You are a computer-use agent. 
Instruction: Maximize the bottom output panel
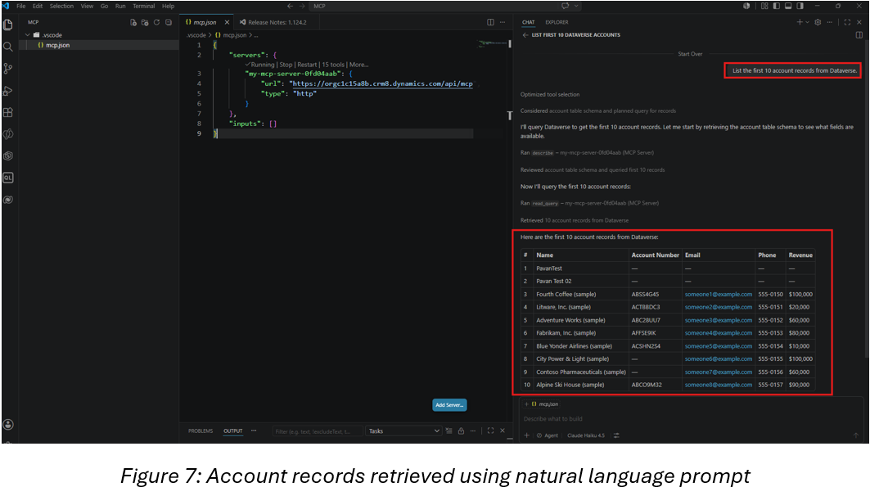click(490, 431)
